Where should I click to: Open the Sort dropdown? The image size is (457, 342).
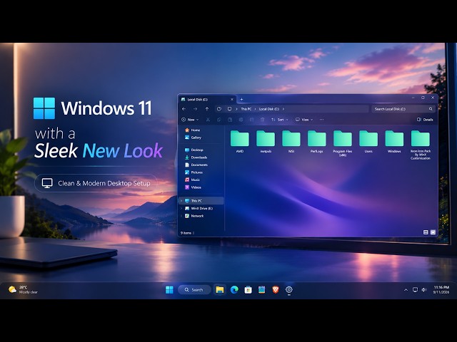click(x=279, y=120)
